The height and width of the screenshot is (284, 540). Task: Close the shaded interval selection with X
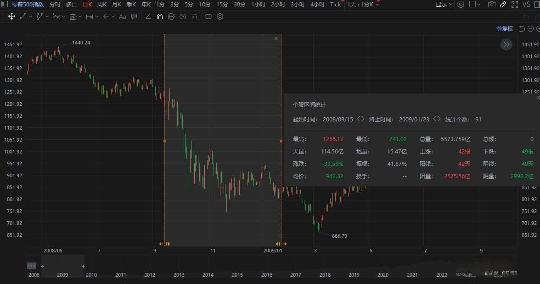pos(276,38)
